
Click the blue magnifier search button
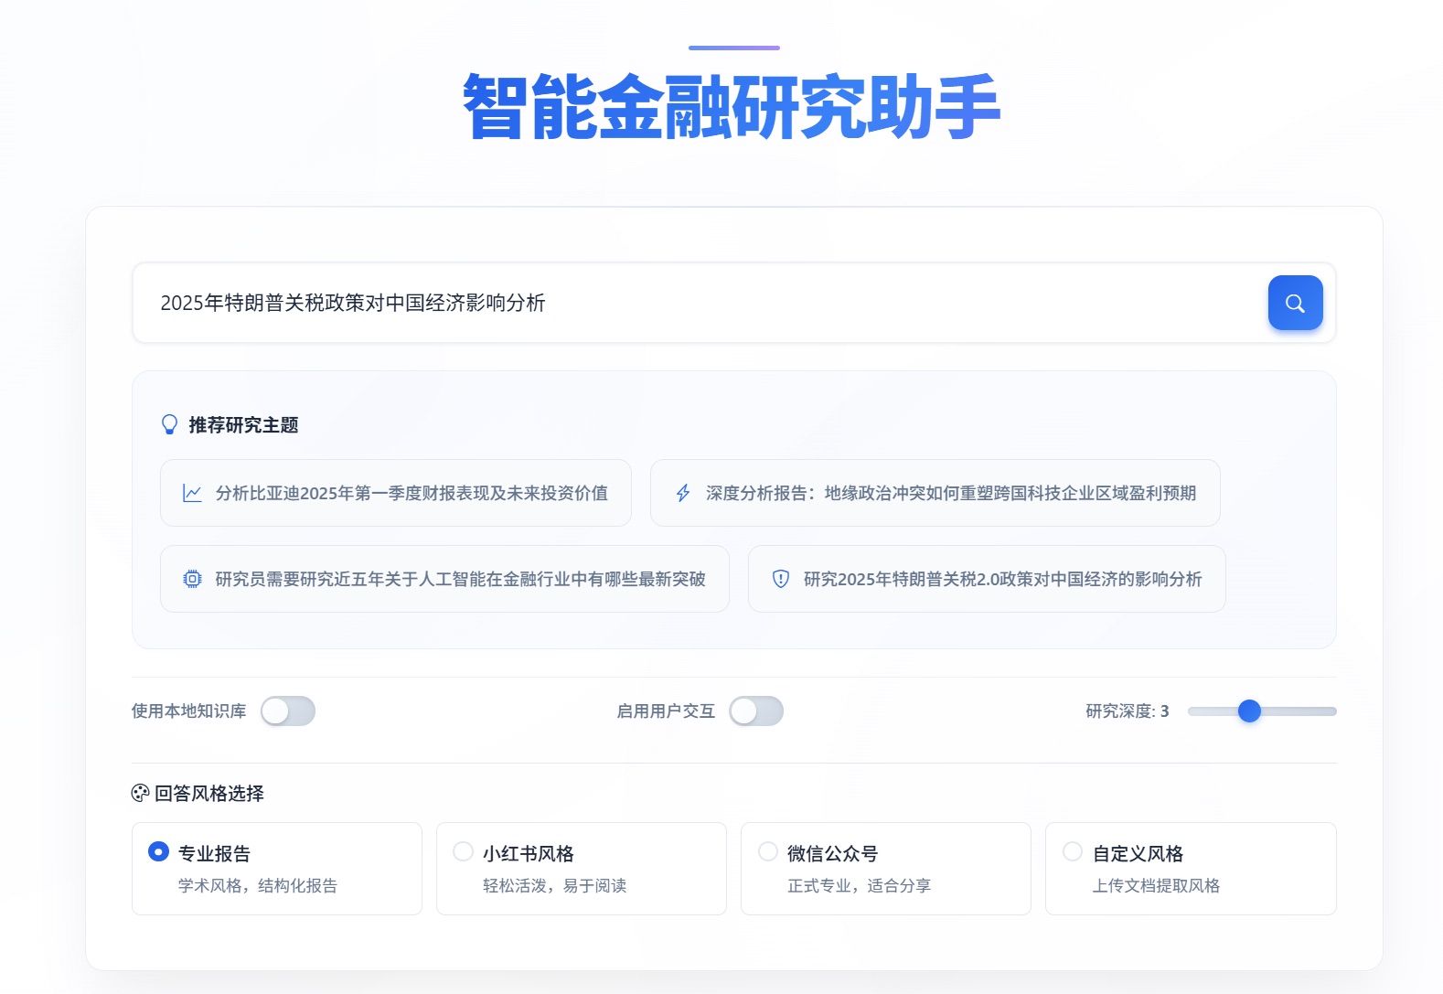tap(1295, 303)
